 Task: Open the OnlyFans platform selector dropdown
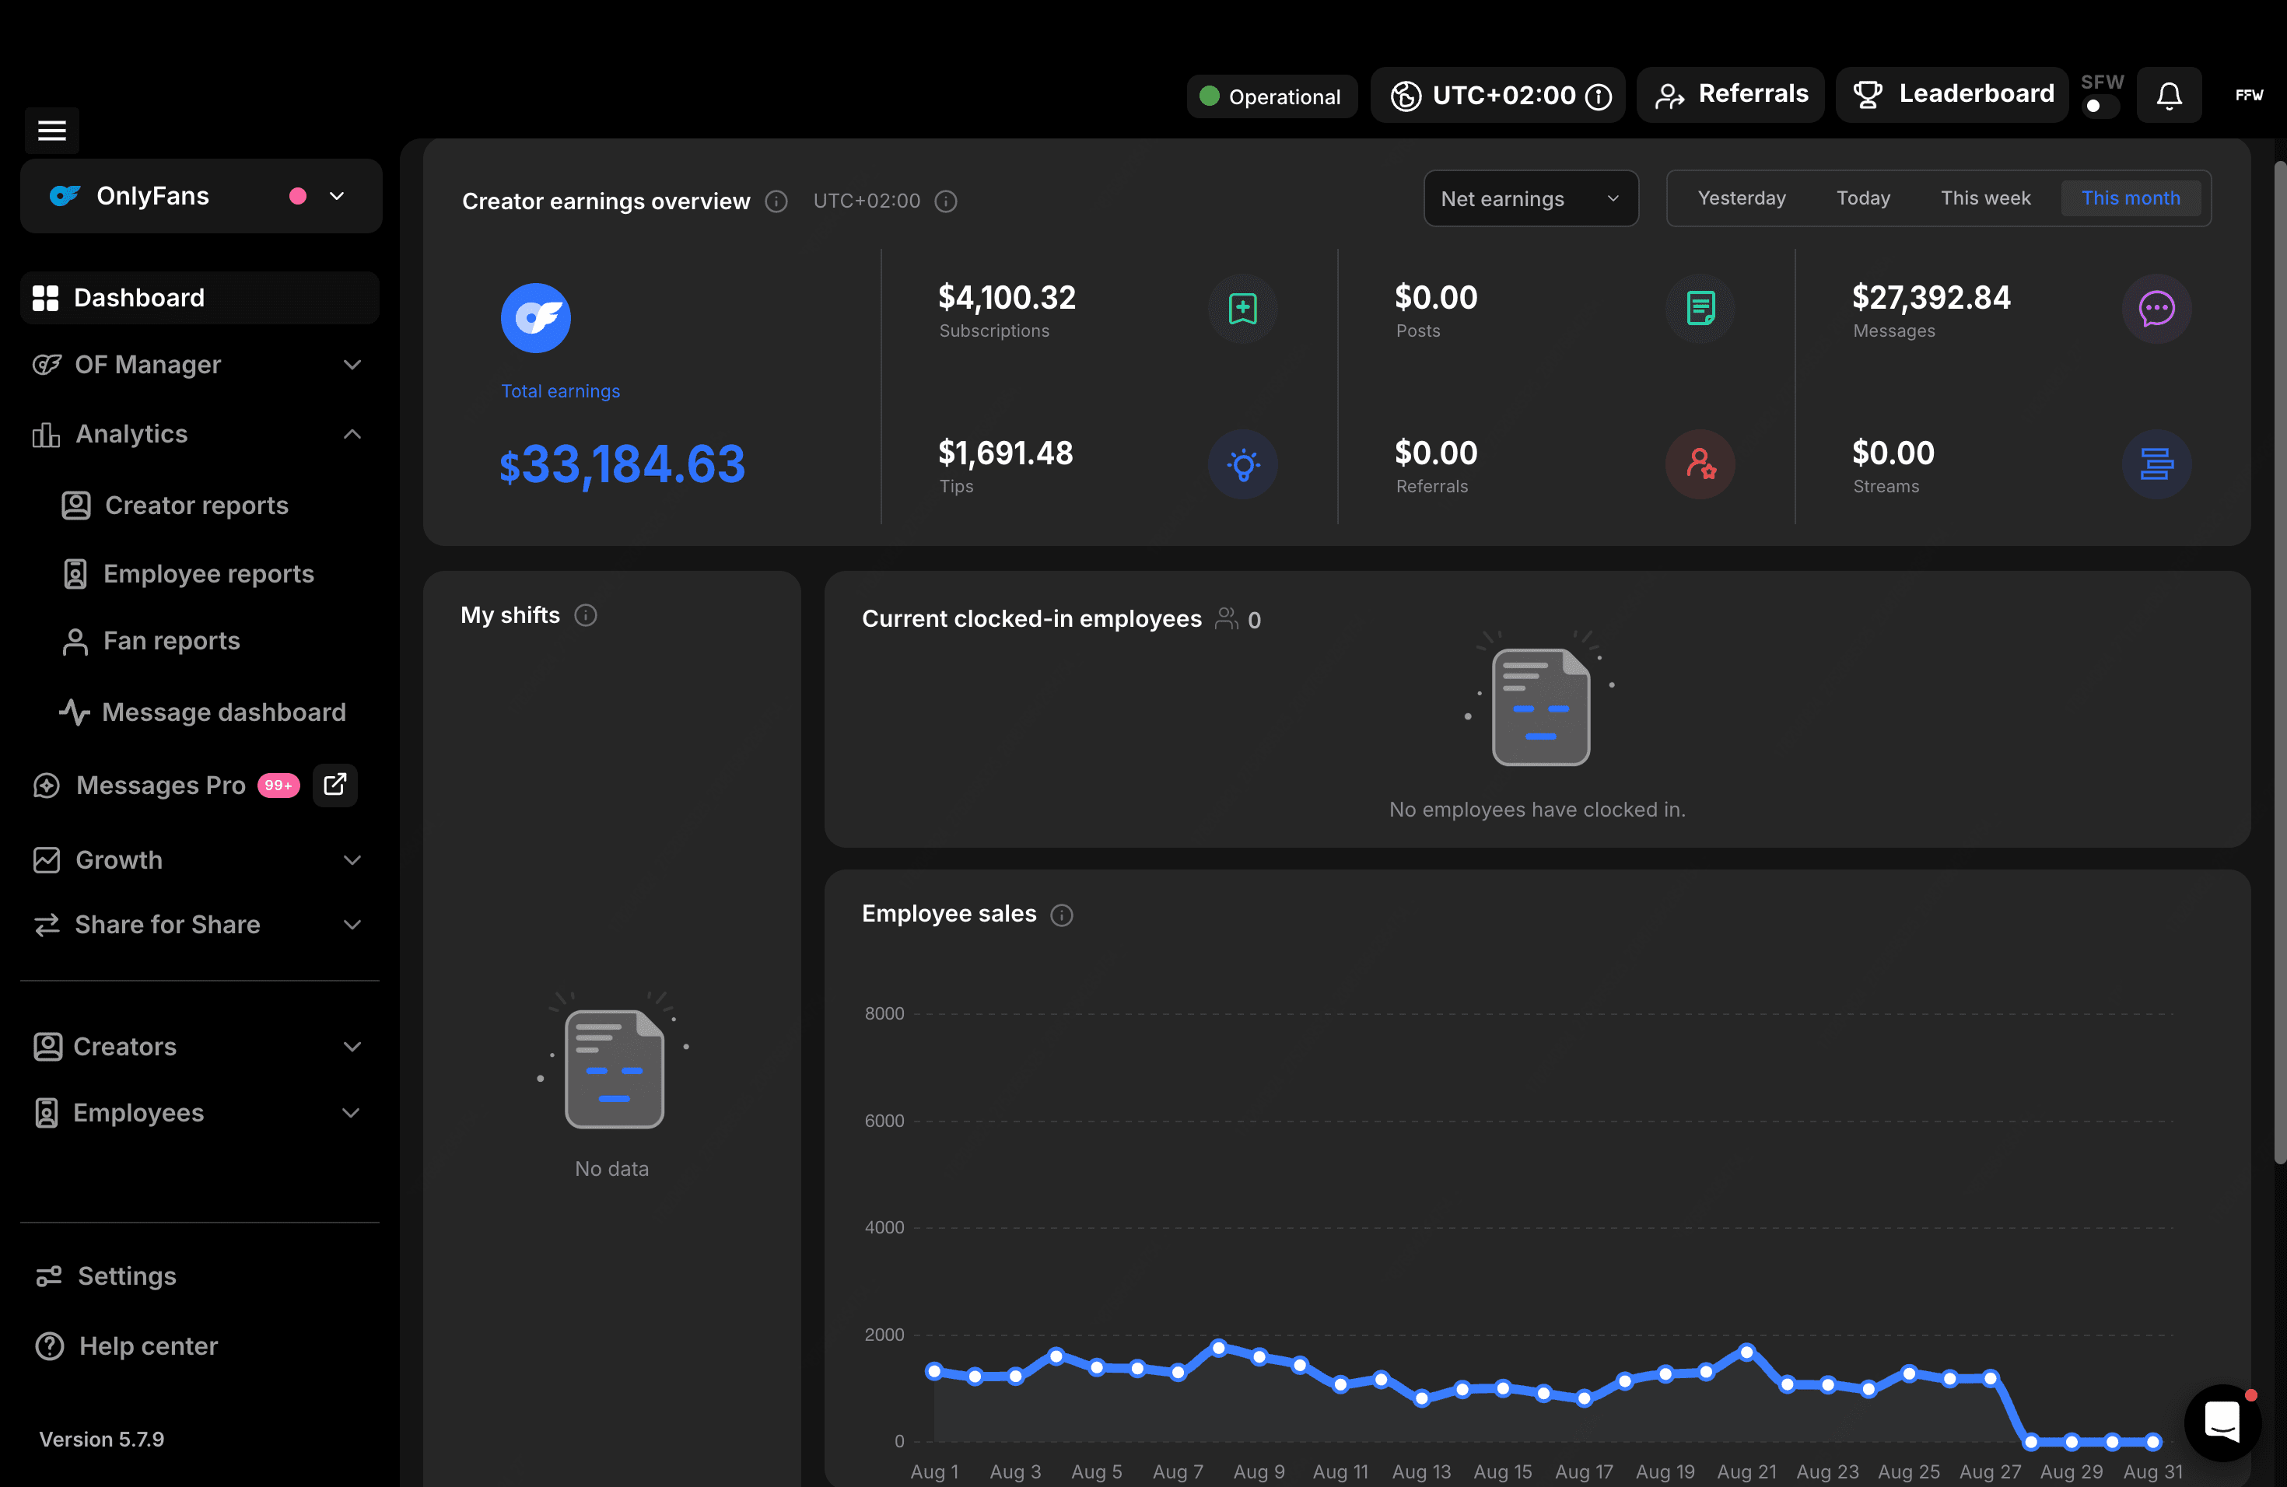201,196
